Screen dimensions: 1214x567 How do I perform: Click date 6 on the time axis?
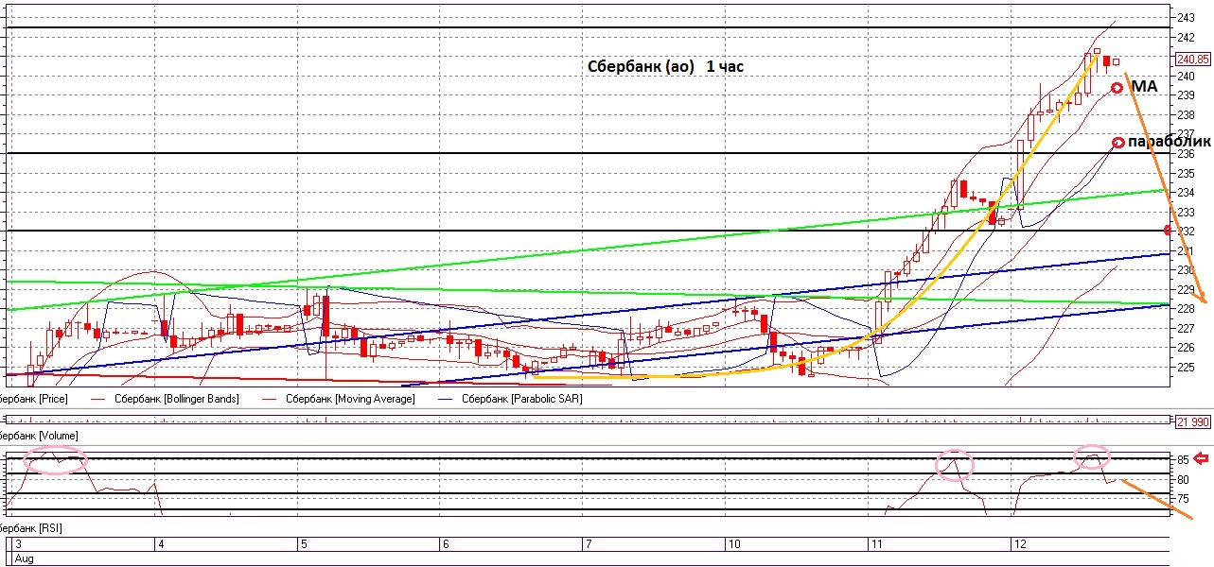[446, 545]
